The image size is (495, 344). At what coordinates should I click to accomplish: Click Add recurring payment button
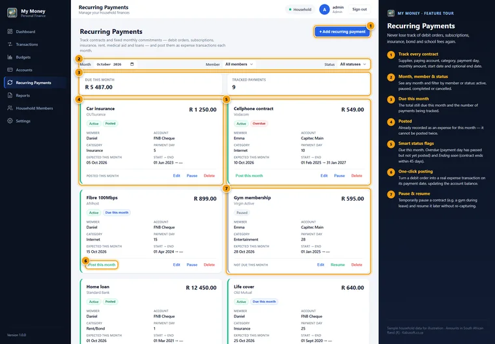pos(342,31)
